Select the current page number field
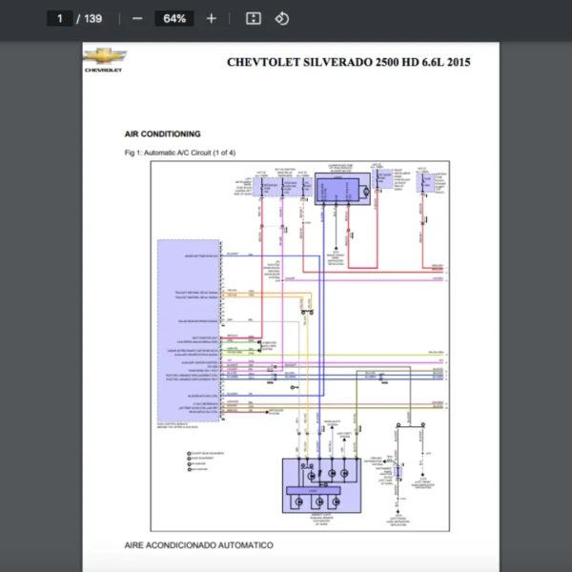 point(59,18)
